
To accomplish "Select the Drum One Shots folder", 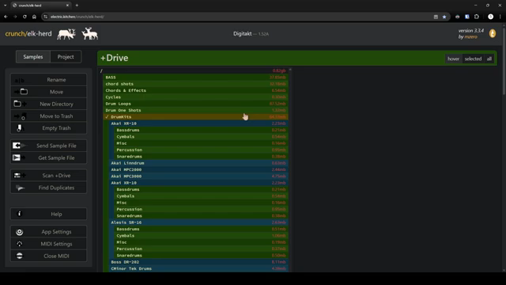I will (195, 110).
